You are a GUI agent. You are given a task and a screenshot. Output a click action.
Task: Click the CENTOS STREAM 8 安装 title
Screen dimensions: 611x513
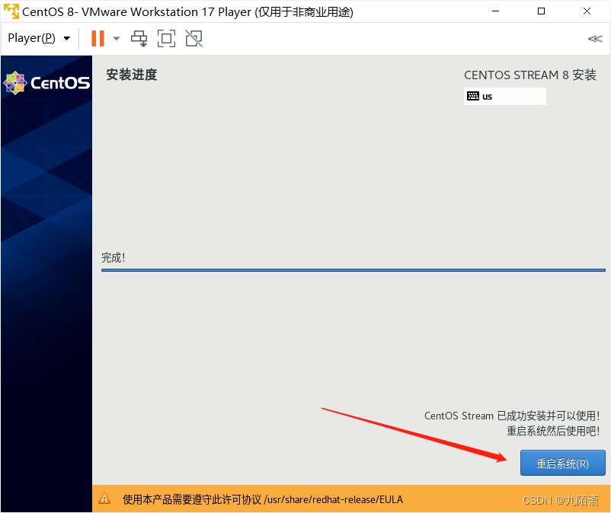[530, 75]
